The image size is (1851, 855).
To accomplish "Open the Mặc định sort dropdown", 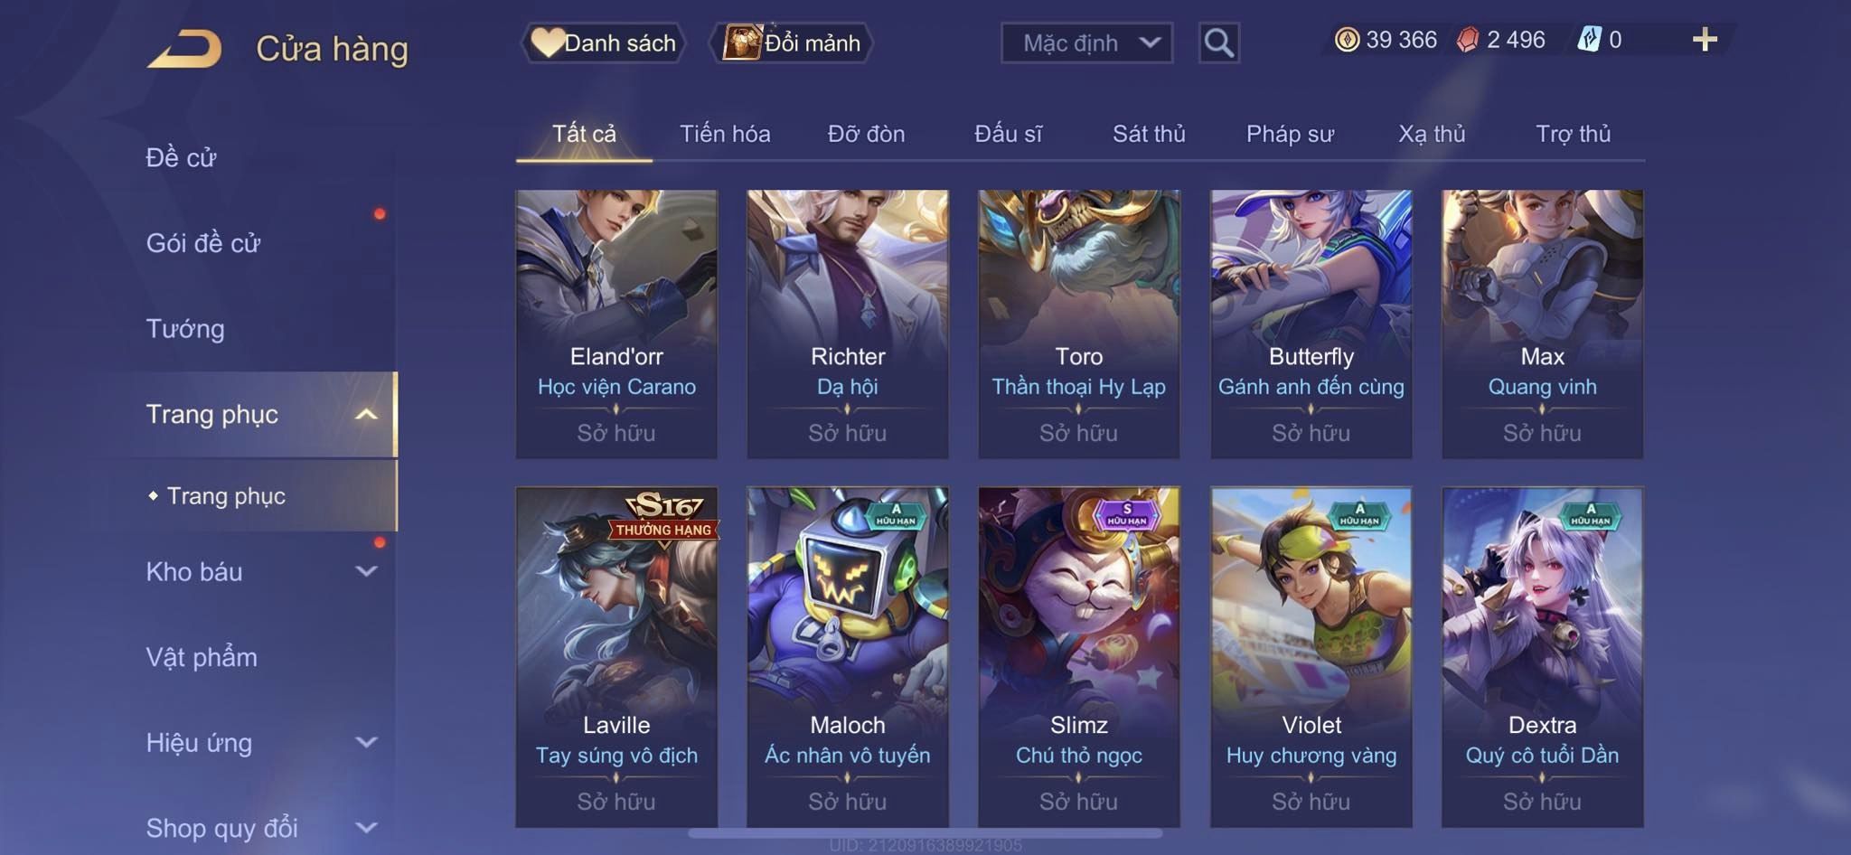I will [1086, 42].
